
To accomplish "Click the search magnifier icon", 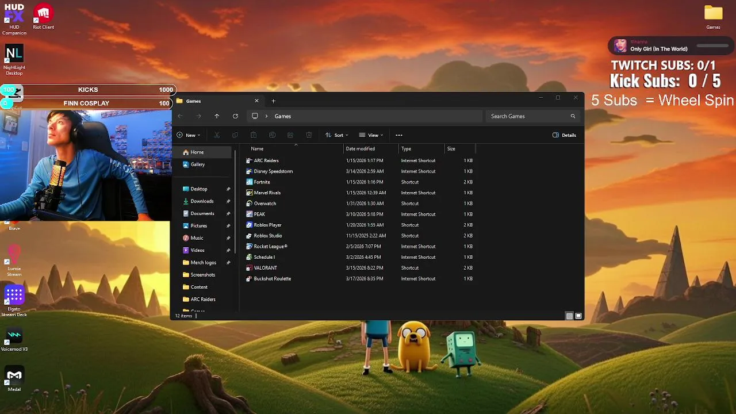I will click(573, 116).
